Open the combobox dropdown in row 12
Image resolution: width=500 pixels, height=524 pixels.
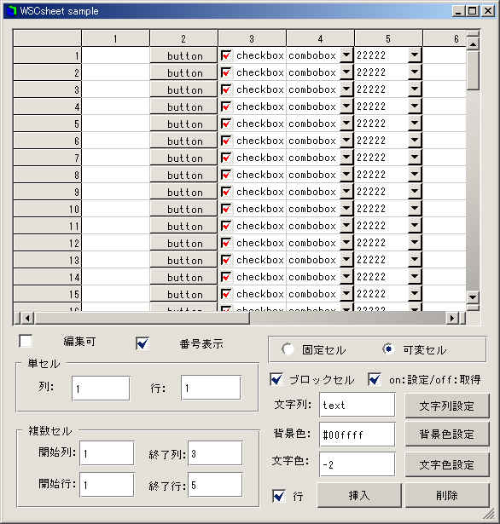[346, 243]
